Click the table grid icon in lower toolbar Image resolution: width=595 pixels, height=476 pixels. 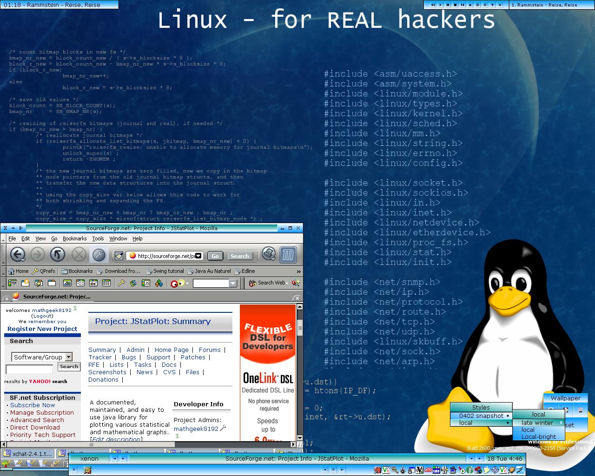pos(106,283)
